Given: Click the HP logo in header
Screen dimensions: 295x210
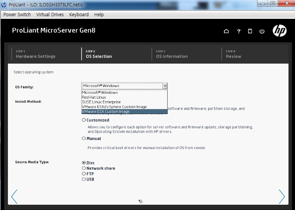Looking at the screenshot, I should pyautogui.click(x=280, y=31).
